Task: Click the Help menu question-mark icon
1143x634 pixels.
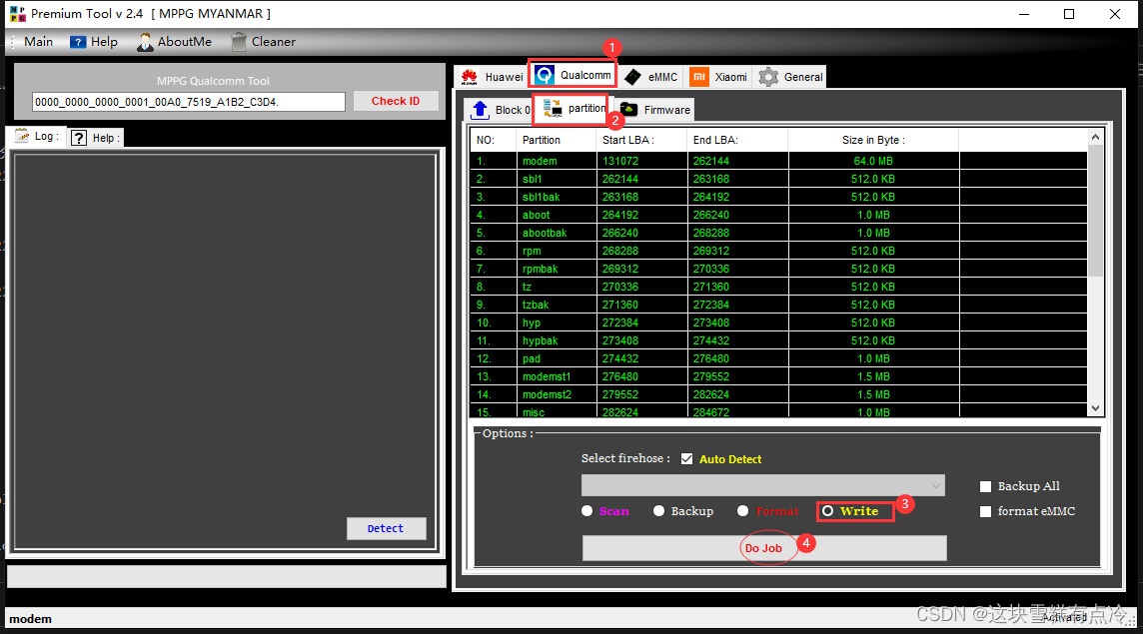Action: [78, 42]
